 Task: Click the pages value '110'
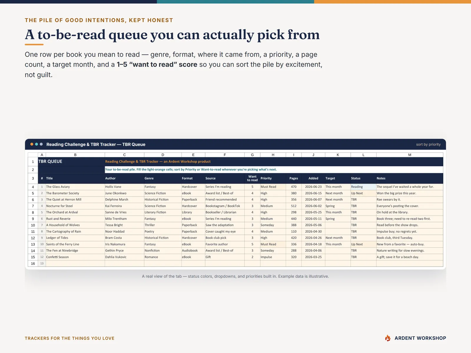[x=294, y=232]
